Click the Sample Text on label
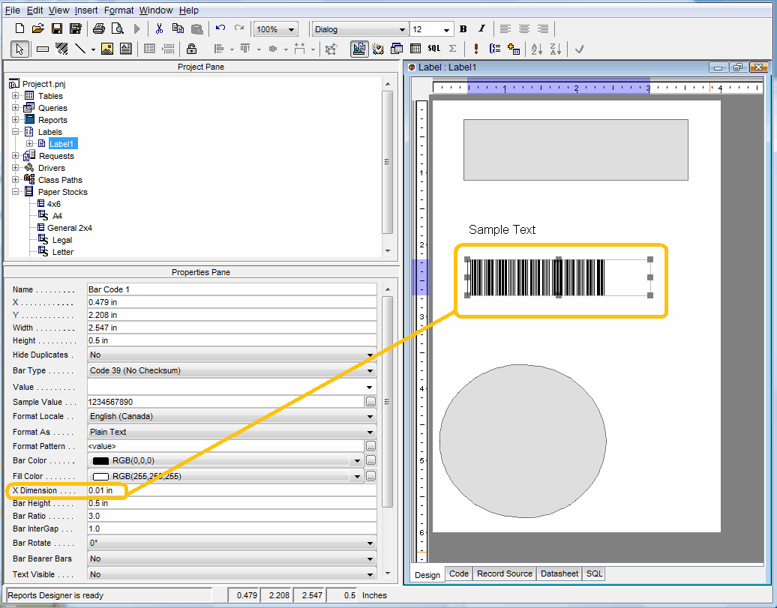The image size is (777, 608). (502, 230)
